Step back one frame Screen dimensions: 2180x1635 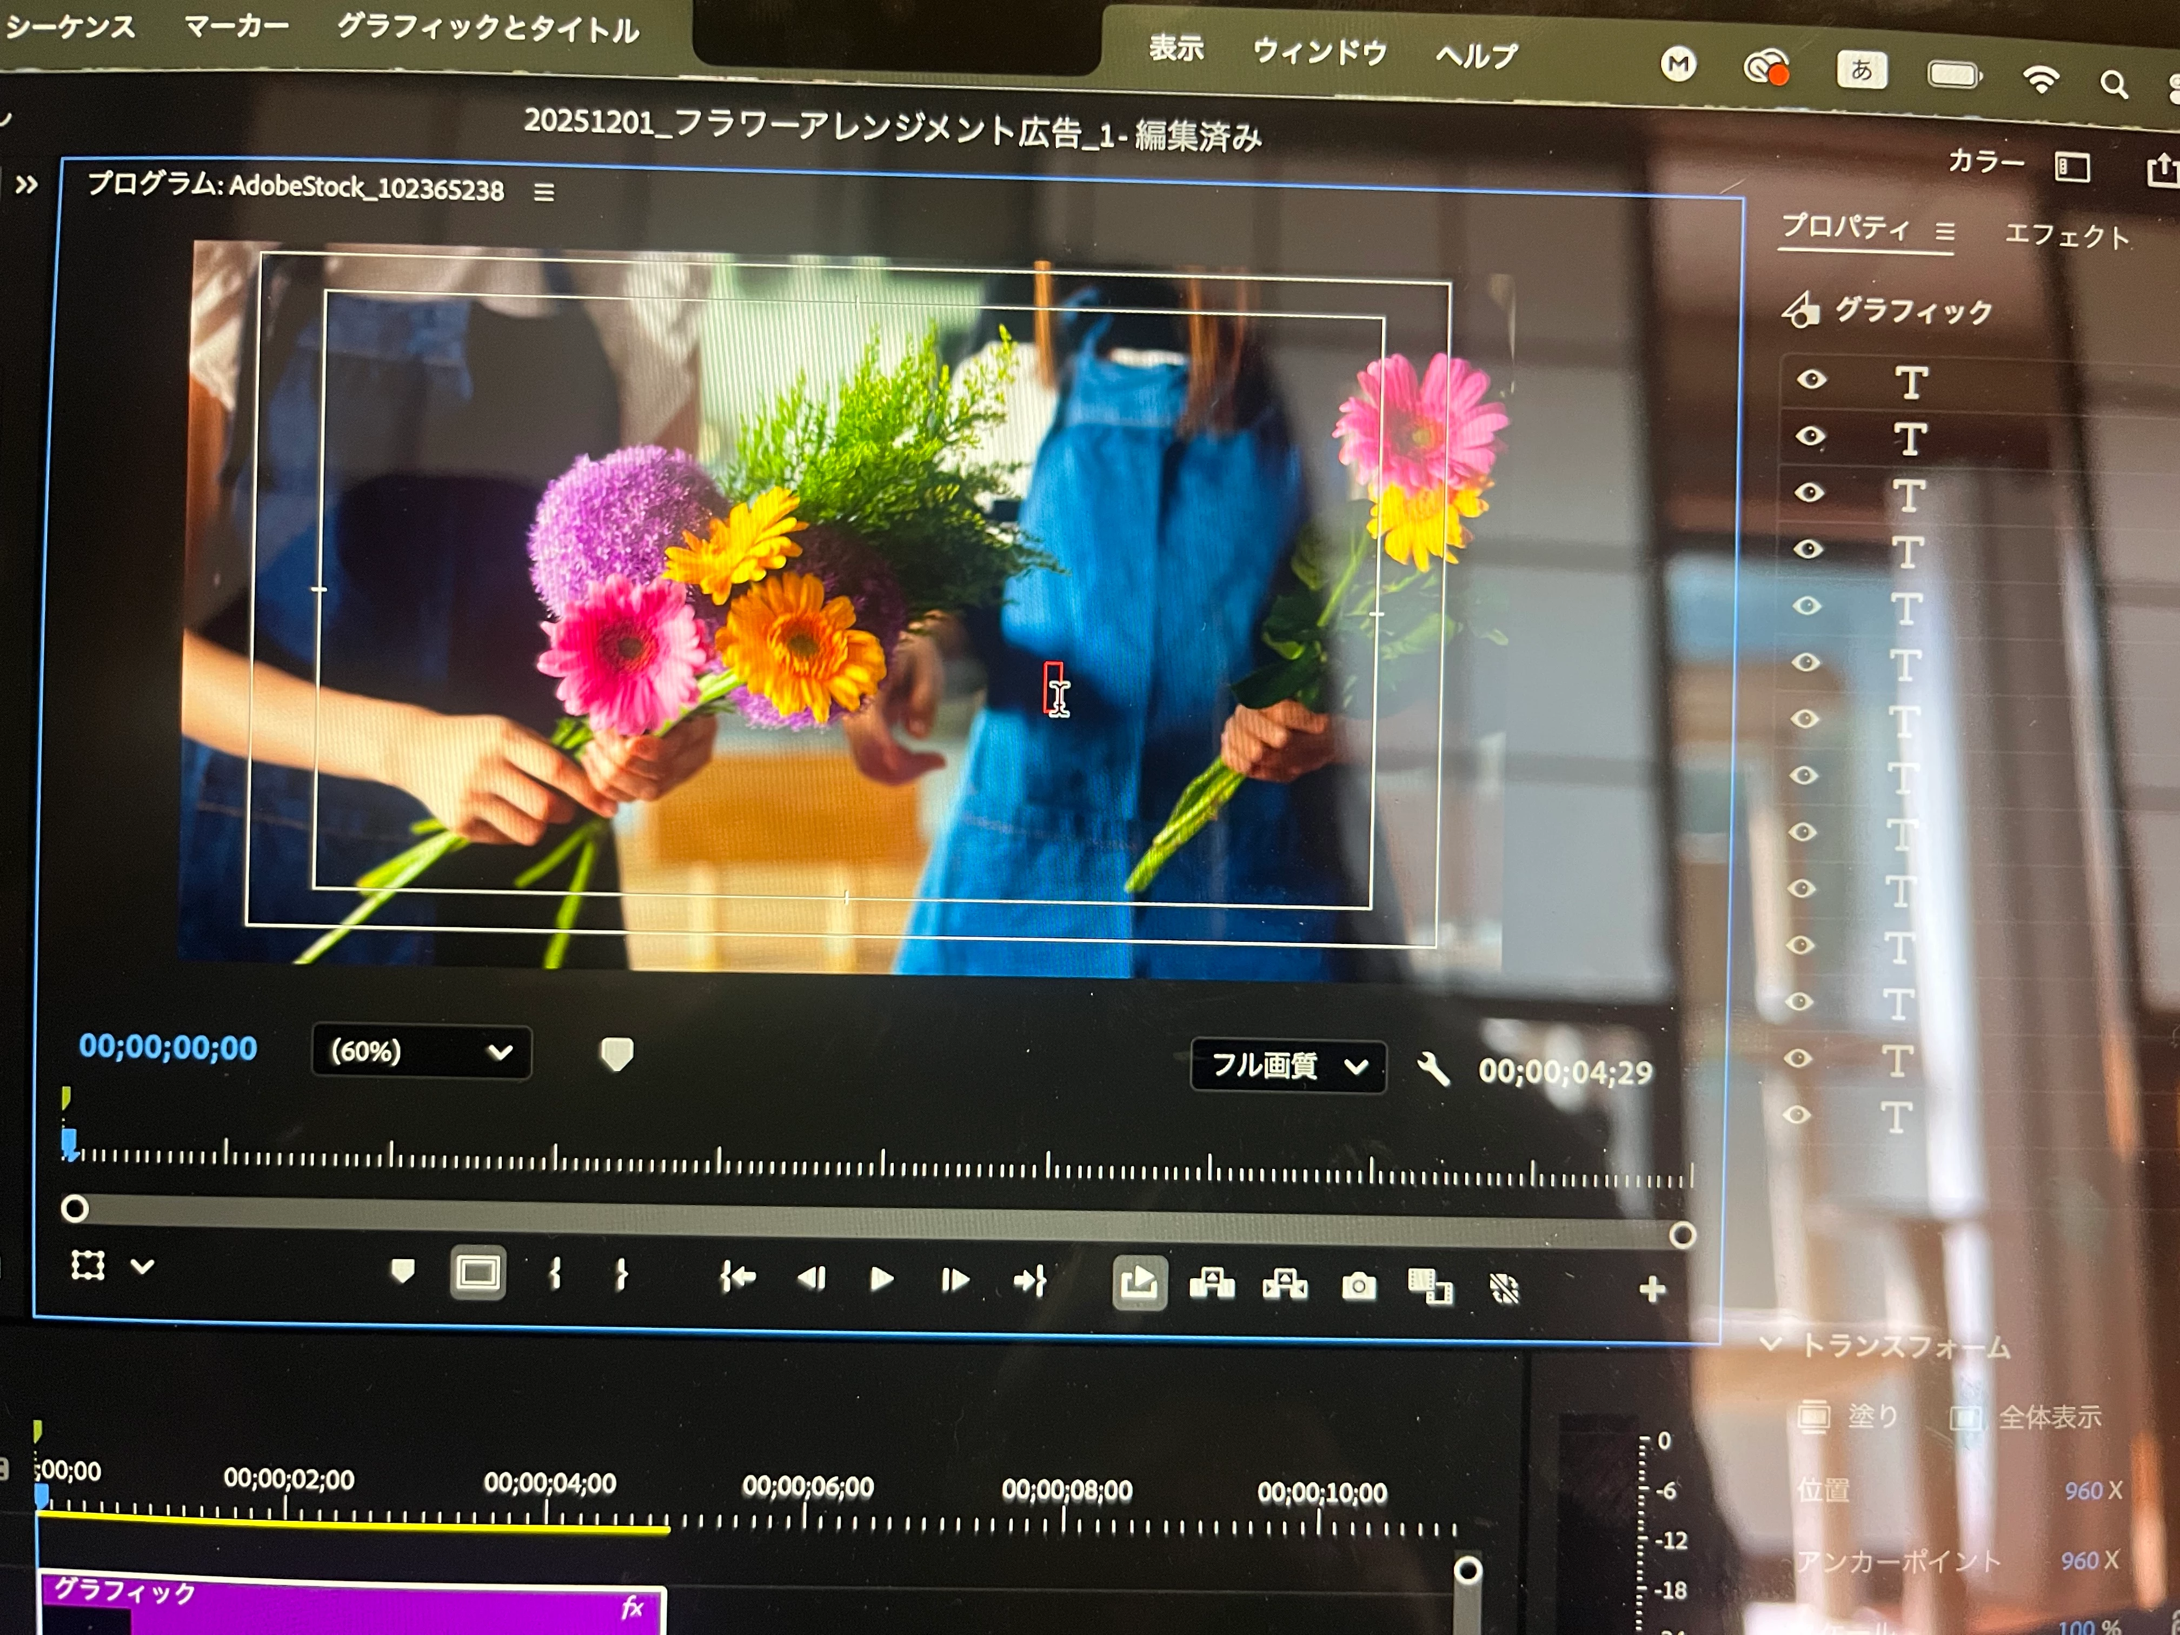tap(811, 1278)
